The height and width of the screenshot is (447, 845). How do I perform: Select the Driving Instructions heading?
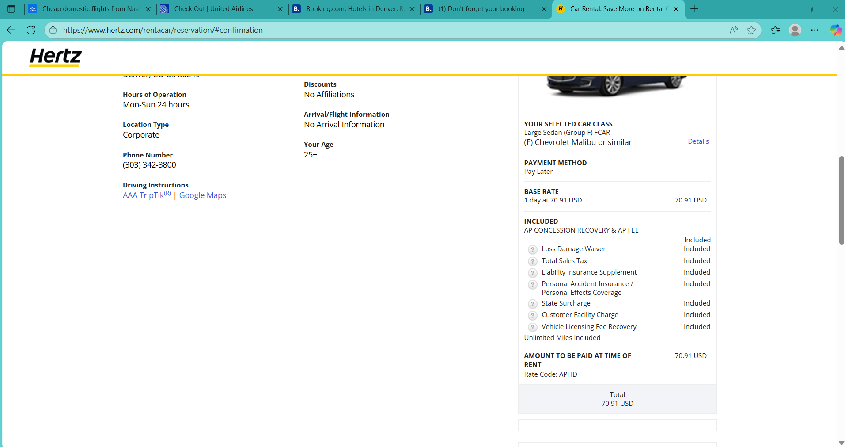tap(155, 185)
